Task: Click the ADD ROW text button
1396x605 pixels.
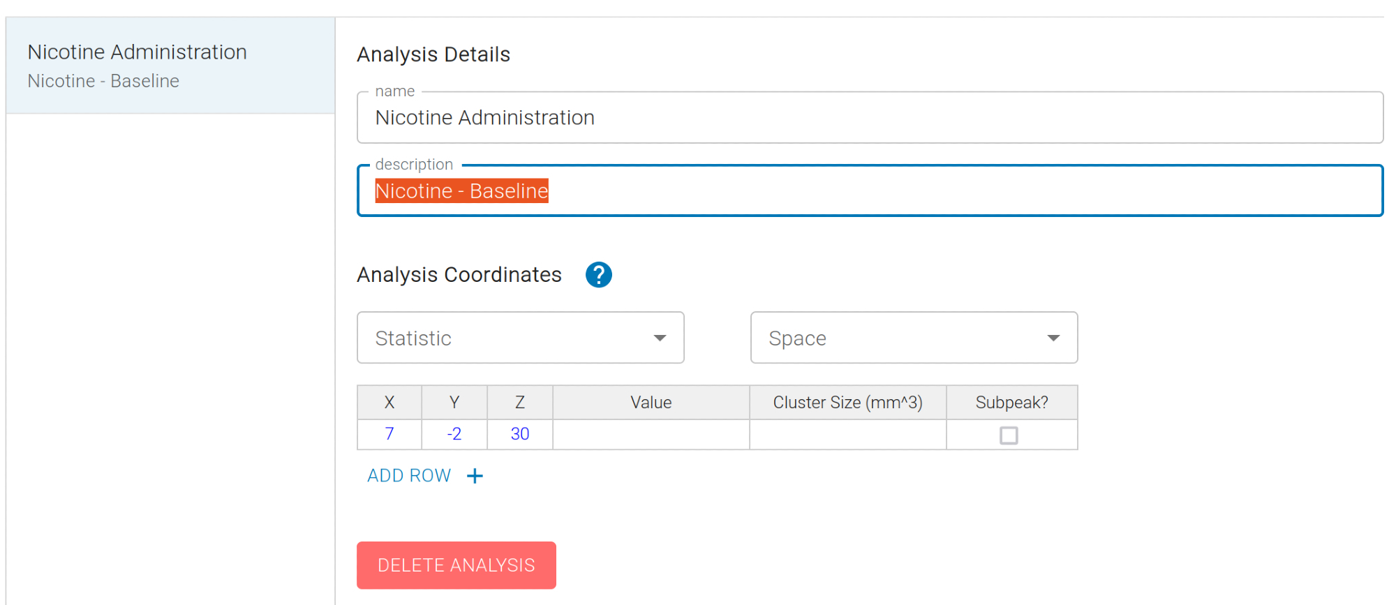Action: 409,476
